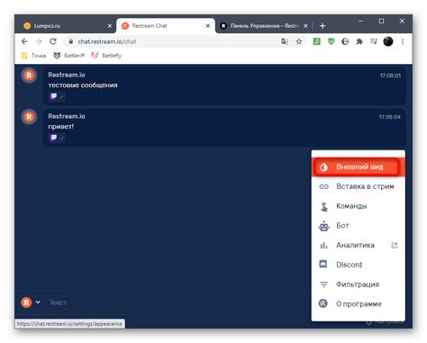Expand the account chevron beside the chat avatar
427x343 pixels.
tap(38, 302)
